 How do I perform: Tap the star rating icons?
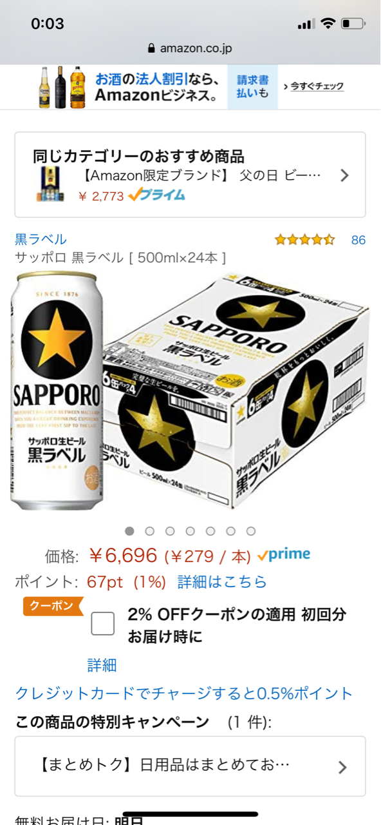click(305, 240)
